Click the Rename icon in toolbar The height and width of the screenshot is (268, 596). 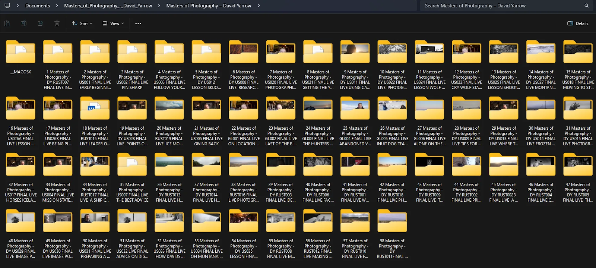pyautogui.click(x=23, y=23)
